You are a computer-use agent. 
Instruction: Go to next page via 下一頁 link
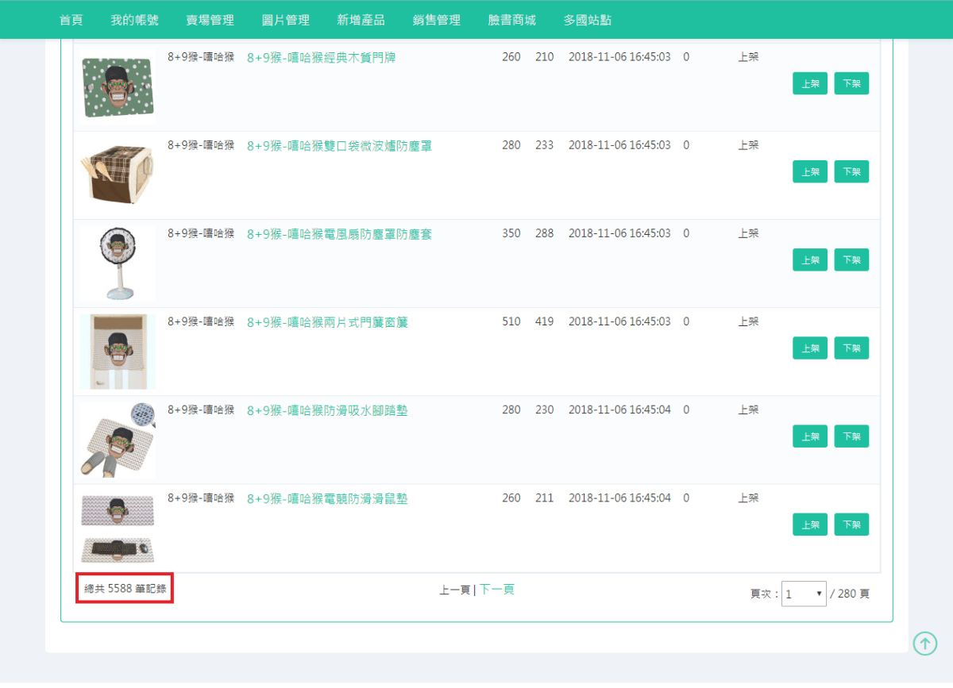click(x=496, y=590)
